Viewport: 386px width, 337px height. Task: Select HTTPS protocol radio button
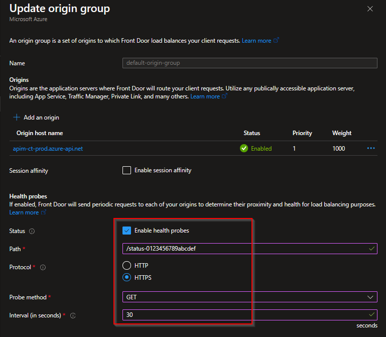click(126, 277)
